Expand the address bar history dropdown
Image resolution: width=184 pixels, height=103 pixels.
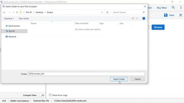point(102,12)
